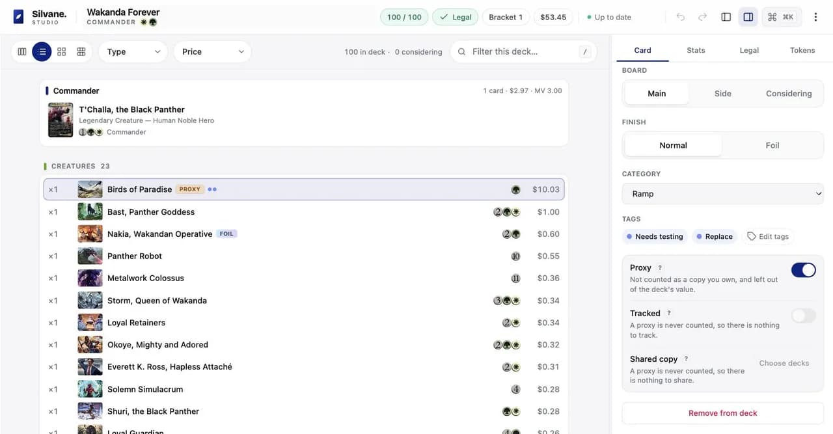Image resolution: width=833 pixels, height=434 pixels.
Task: Set board to Main
Action: pyautogui.click(x=657, y=94)
